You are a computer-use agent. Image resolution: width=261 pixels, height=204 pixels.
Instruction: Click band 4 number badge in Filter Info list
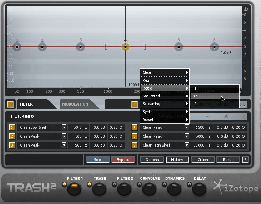click(134, 128)
